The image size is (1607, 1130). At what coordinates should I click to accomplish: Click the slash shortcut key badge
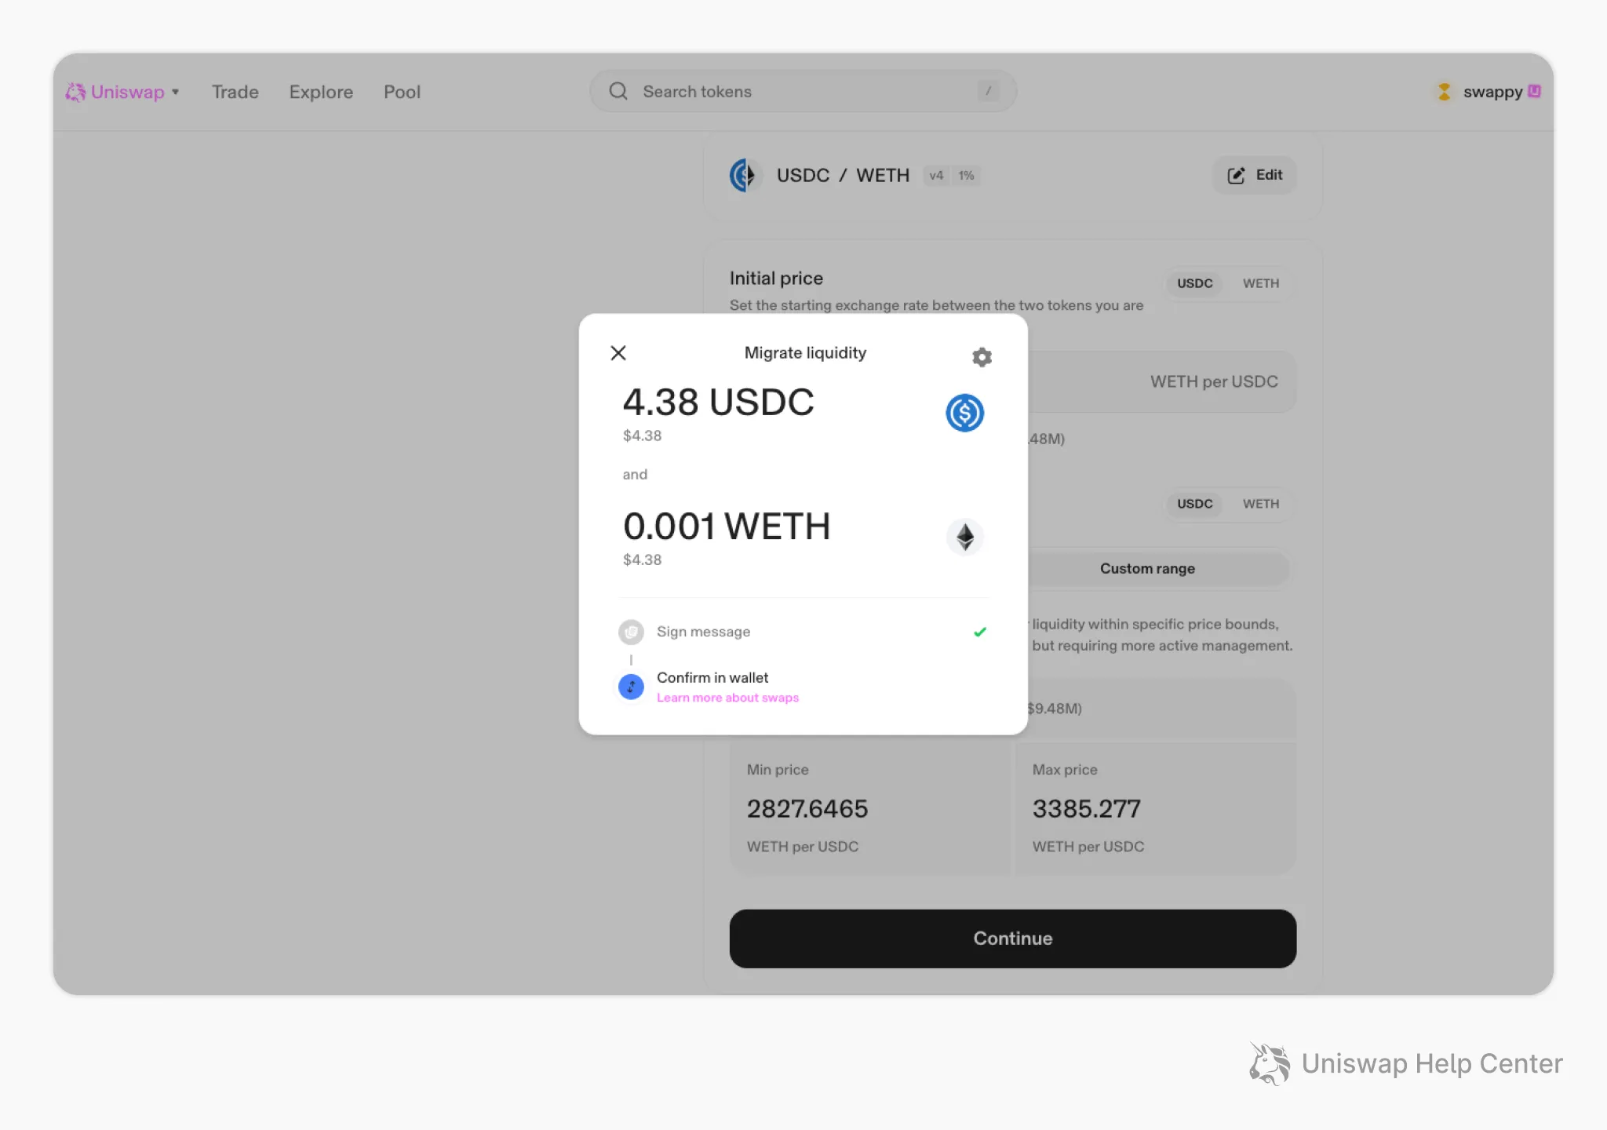pyautogui.click(x=988, y=91)
